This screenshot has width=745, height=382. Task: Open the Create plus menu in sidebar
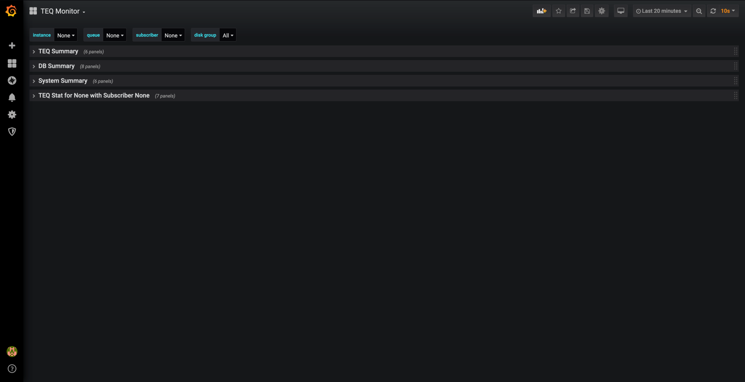click(12, 45)
